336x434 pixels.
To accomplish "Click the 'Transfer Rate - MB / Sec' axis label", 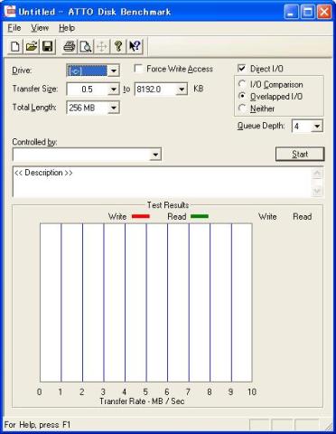I will click(x=142, y=401).
